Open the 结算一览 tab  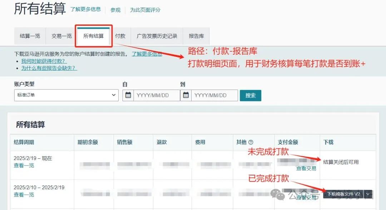click(30, 36)
